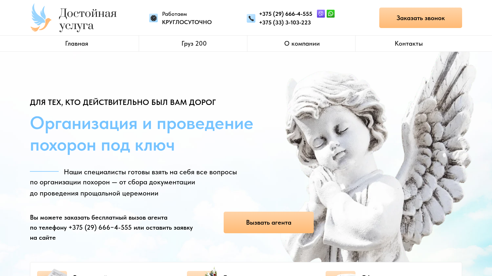Select the rightmost bottom card thumbnail

pyautogui.click(x=340, y=273)
